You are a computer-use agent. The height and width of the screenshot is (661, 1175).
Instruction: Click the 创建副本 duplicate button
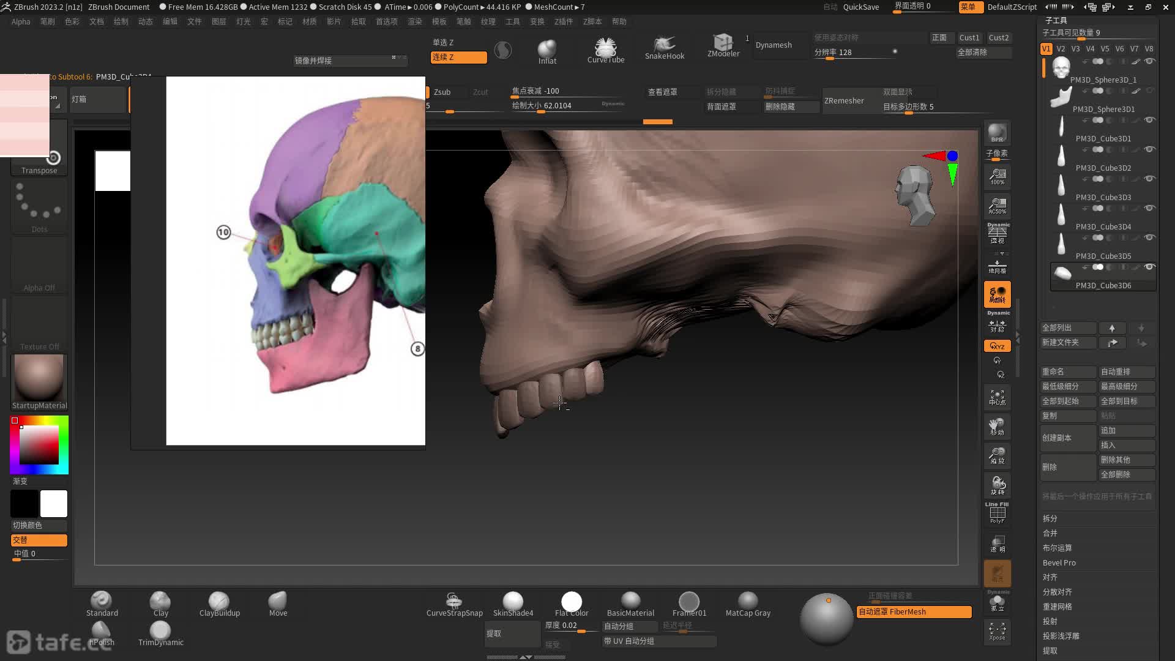(1068, 438)
